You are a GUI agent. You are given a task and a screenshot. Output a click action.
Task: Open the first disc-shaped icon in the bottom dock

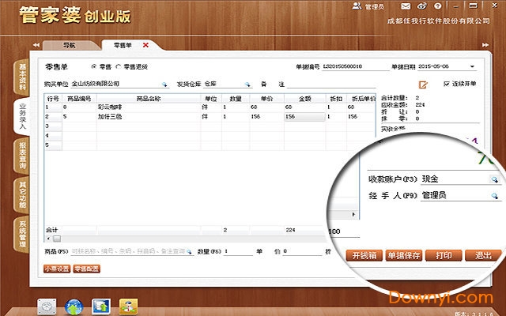(50, 306)
